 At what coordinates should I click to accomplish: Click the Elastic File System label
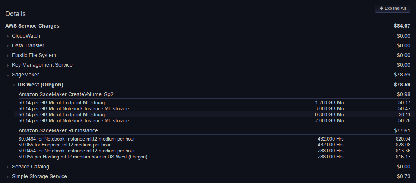coord(34,55)
